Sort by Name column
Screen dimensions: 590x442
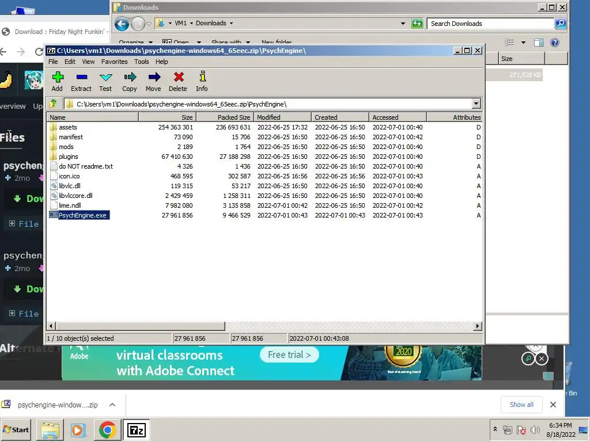[x=93, y=117]
